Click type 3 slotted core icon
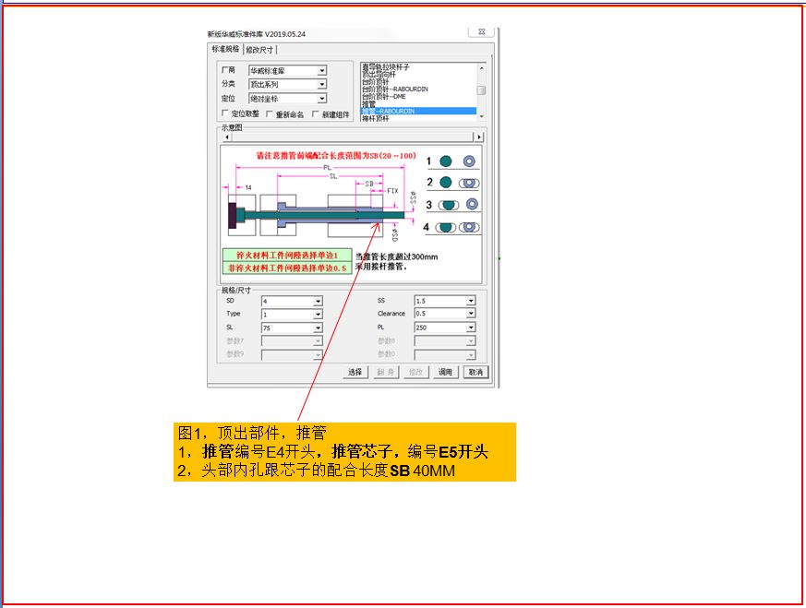This screenshot has height=608, width=806. tap(448, 205)
